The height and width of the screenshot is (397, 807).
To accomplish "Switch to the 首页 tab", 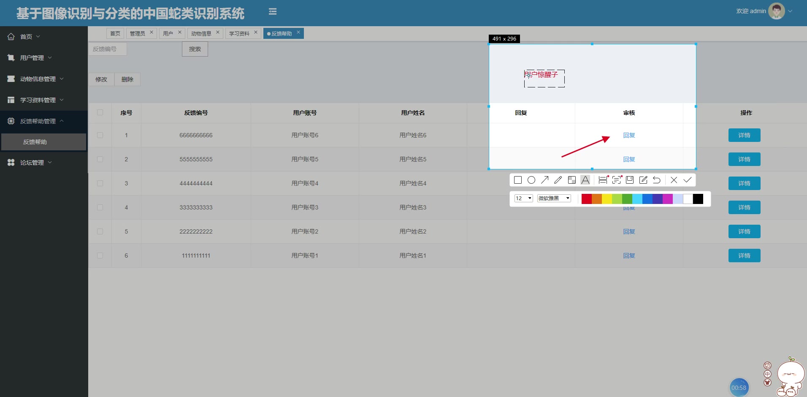I will click(x=115, y=33).
